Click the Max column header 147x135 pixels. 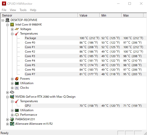(x=132, y=15)
